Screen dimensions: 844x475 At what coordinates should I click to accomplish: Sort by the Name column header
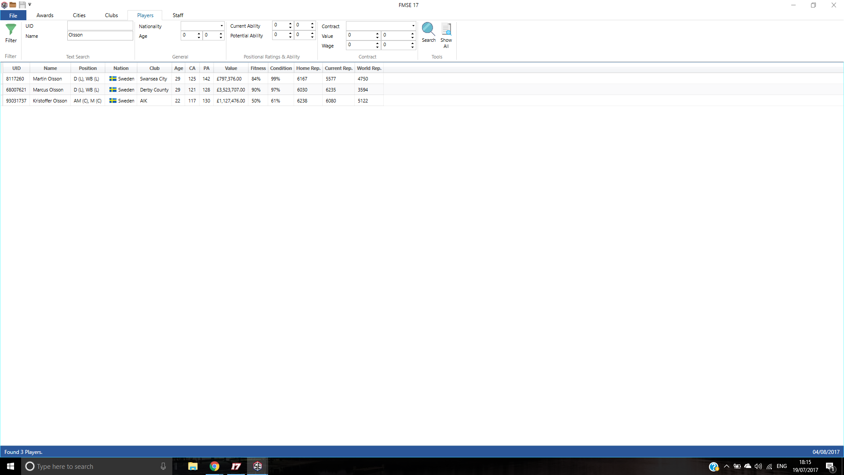click(x=50, y=68)
